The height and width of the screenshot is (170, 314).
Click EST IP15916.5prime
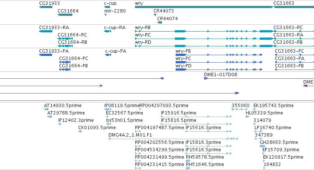click(179, 113)
